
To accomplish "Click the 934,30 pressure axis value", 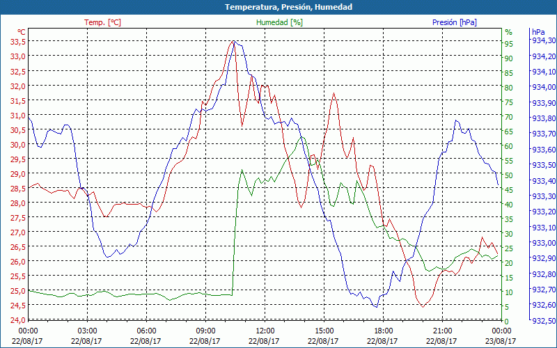I will click(x=544, y=40).
